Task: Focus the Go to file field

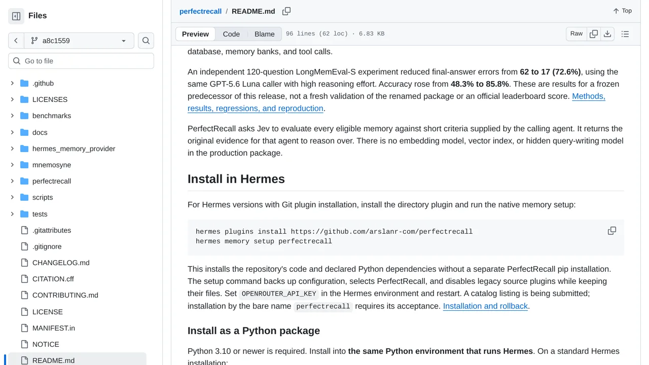Action: point(81,61)
